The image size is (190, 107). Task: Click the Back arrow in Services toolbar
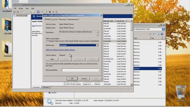pos(15,12)
